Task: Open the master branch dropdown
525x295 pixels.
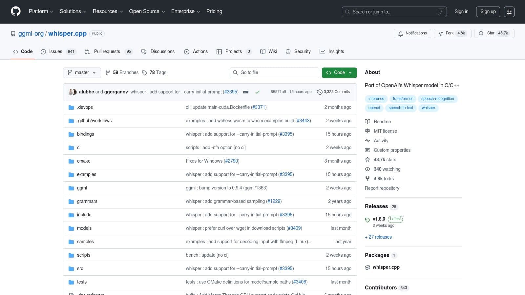Action: [82, 73]
